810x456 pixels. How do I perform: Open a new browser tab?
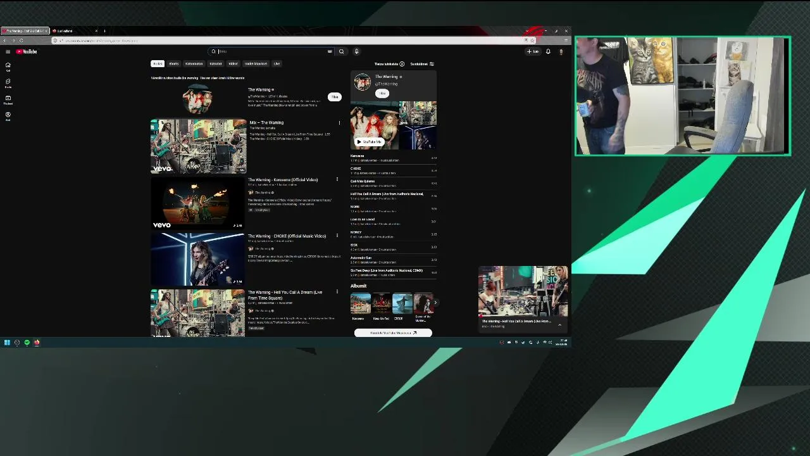coord(104,30)
